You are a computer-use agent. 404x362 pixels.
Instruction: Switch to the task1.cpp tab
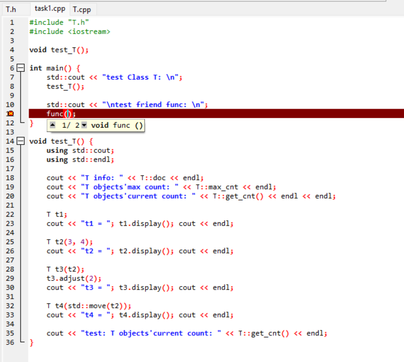50,9
